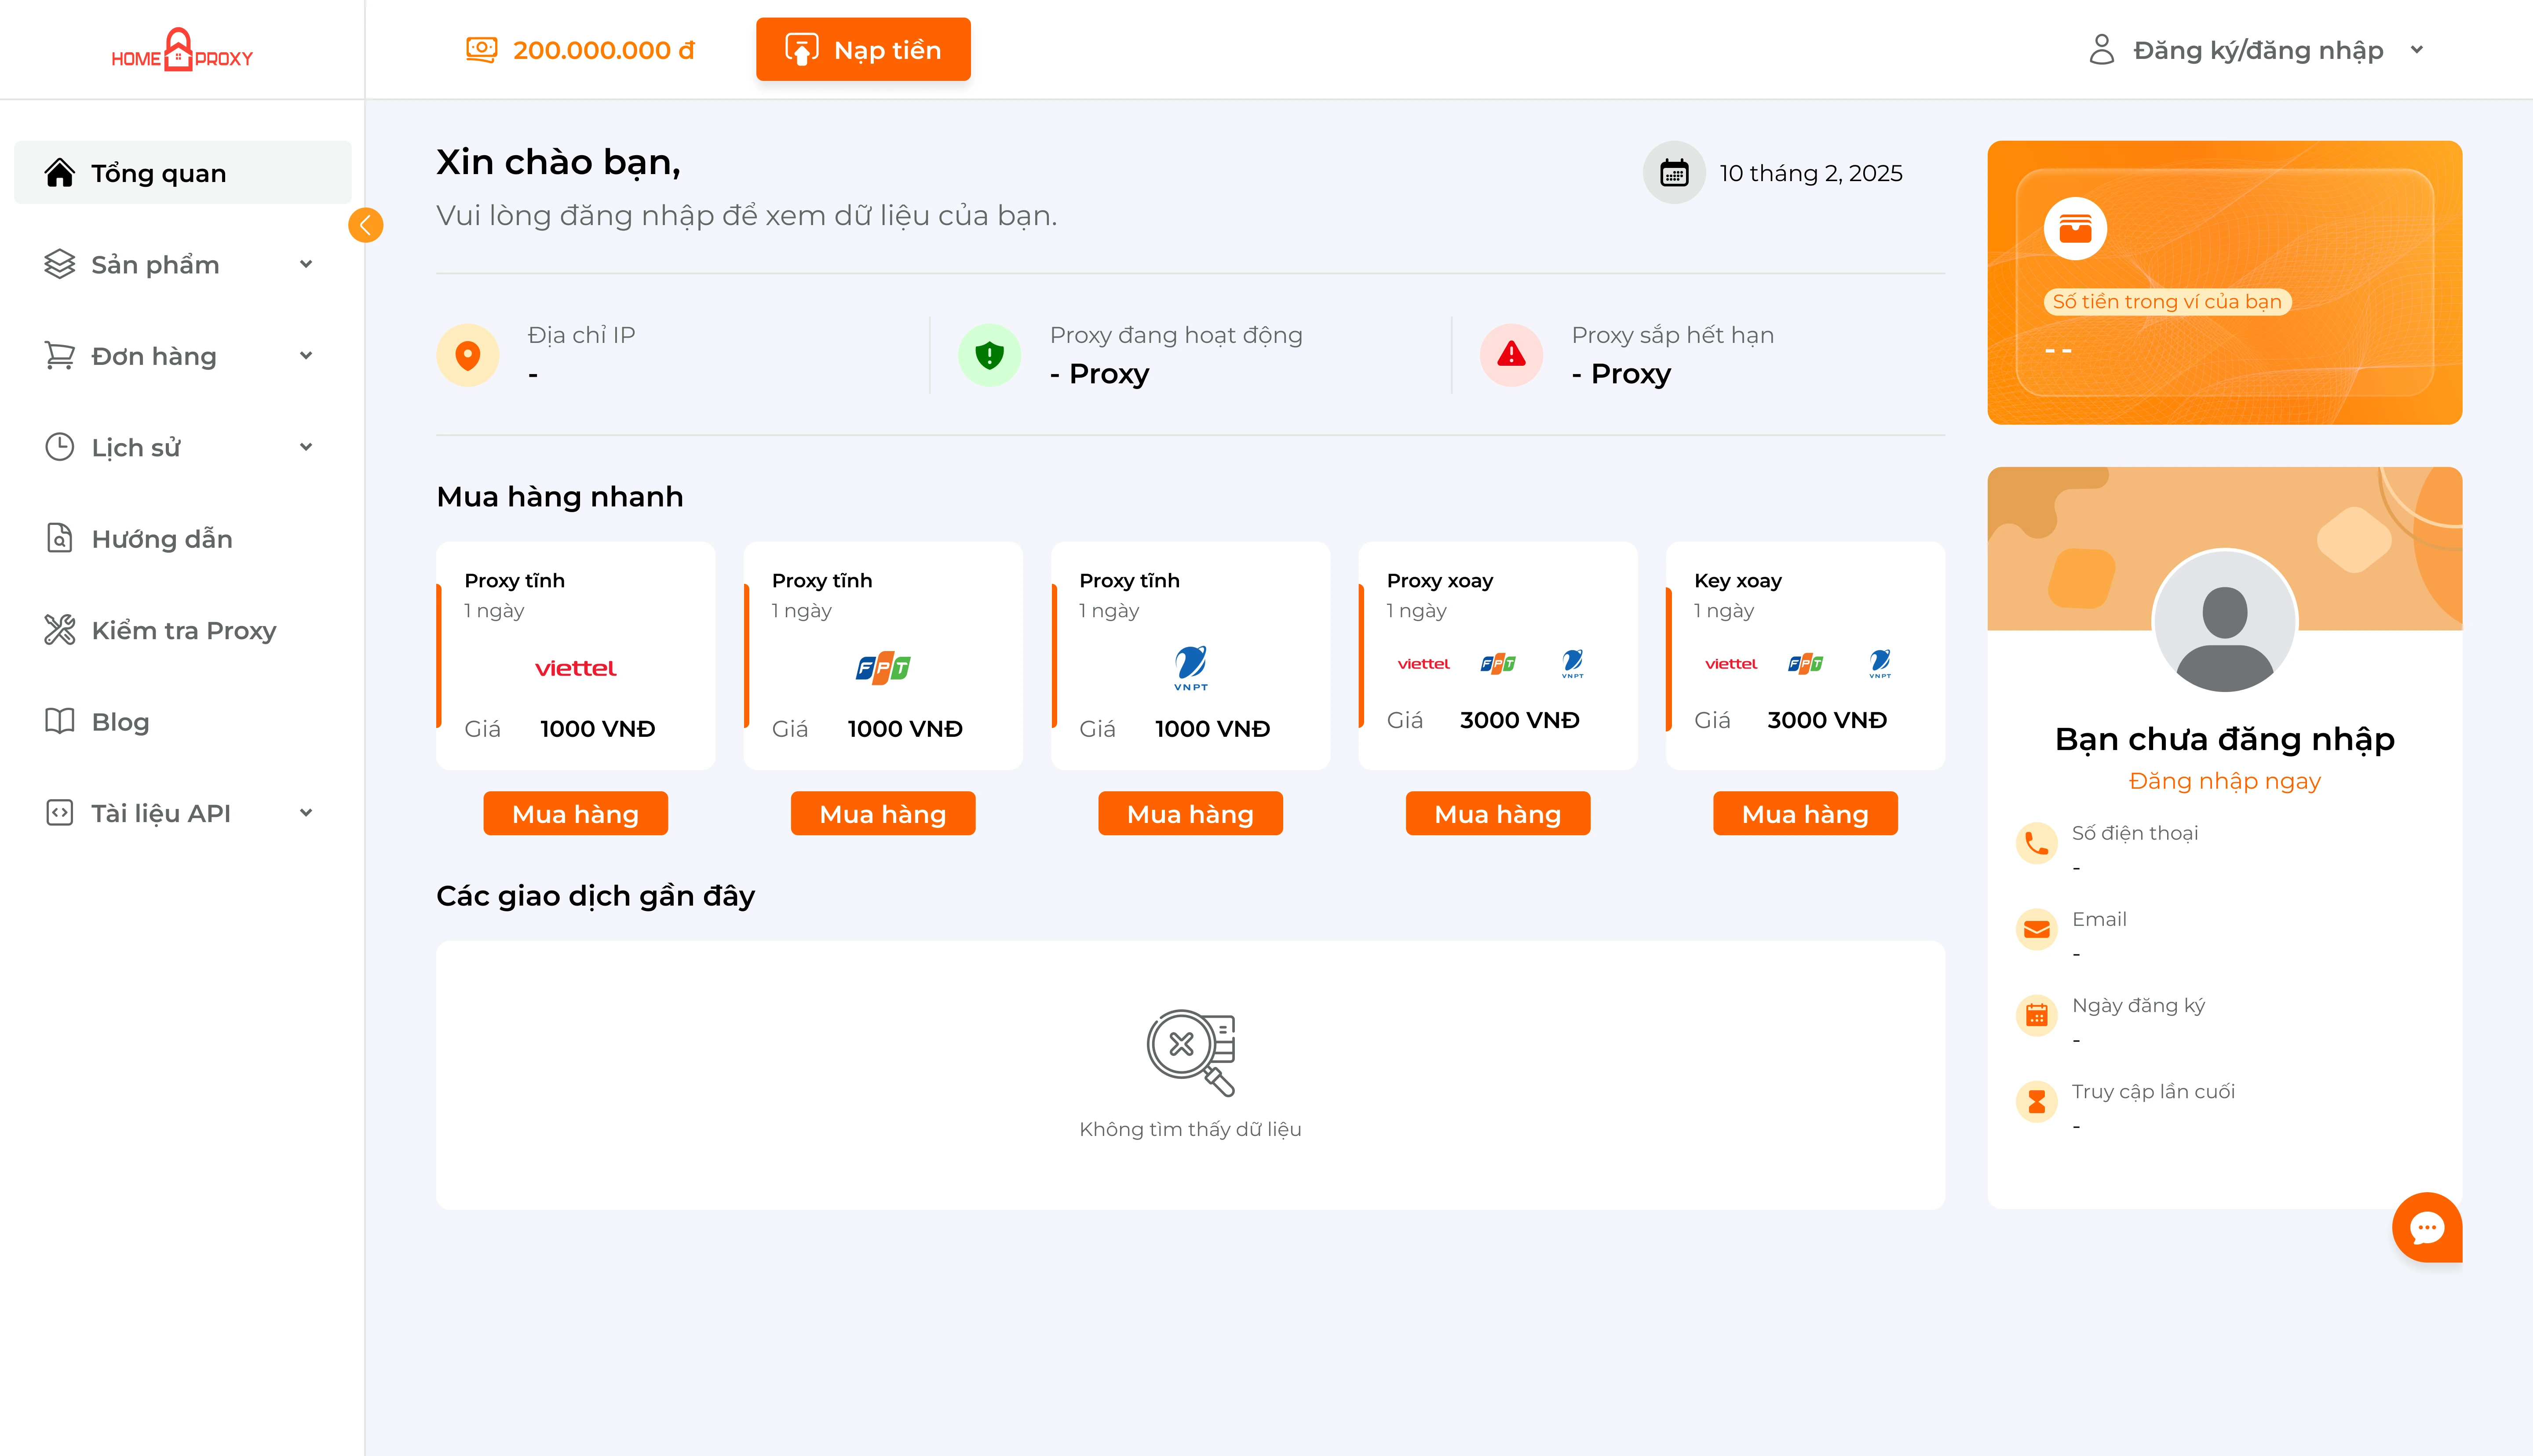The image size is (2533, 1456).
Task: Collapse sidebar with orange arrow button
Action: pyautogui.click(x=365, y=225)
